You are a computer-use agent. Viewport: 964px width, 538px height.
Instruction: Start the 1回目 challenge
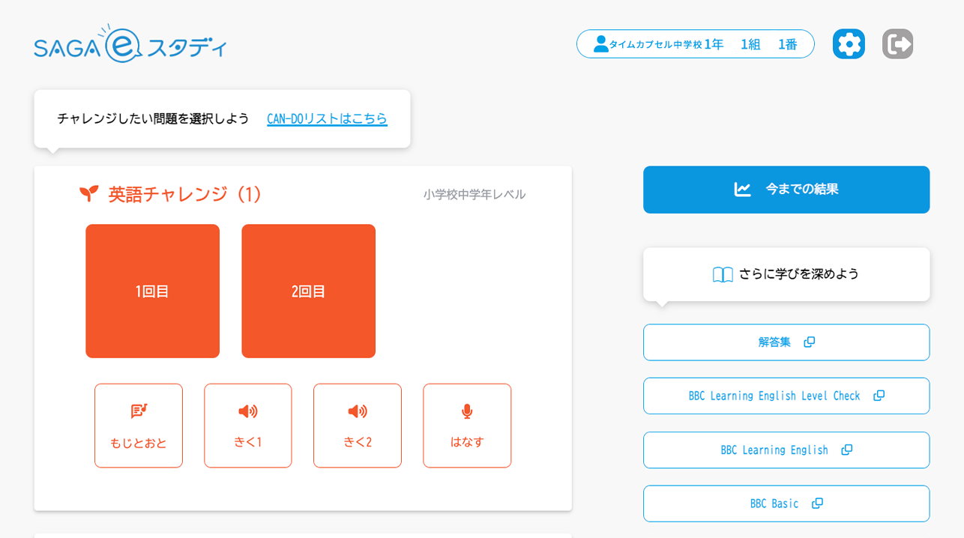[153, 291]
